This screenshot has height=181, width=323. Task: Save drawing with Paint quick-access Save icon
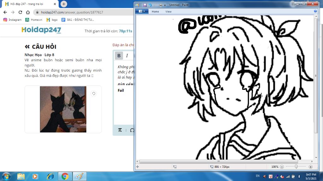[145, 5]
